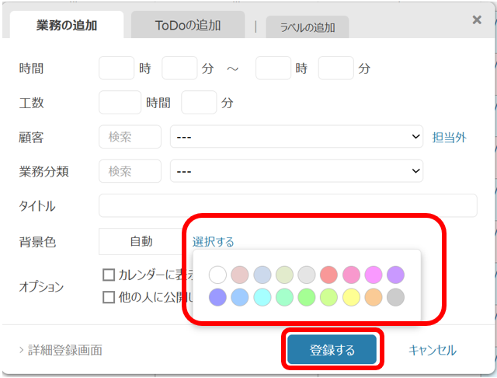Select the 業務の追加 tab
The height and width of the screenshot is (378, 497).
67,25
